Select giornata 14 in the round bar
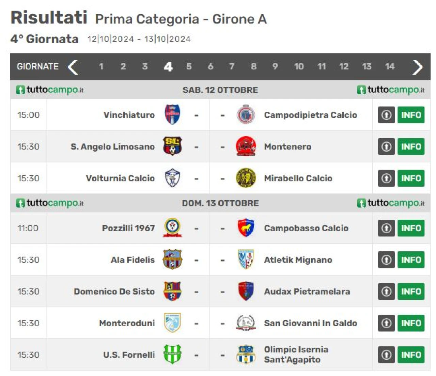 tap(390, 66)
